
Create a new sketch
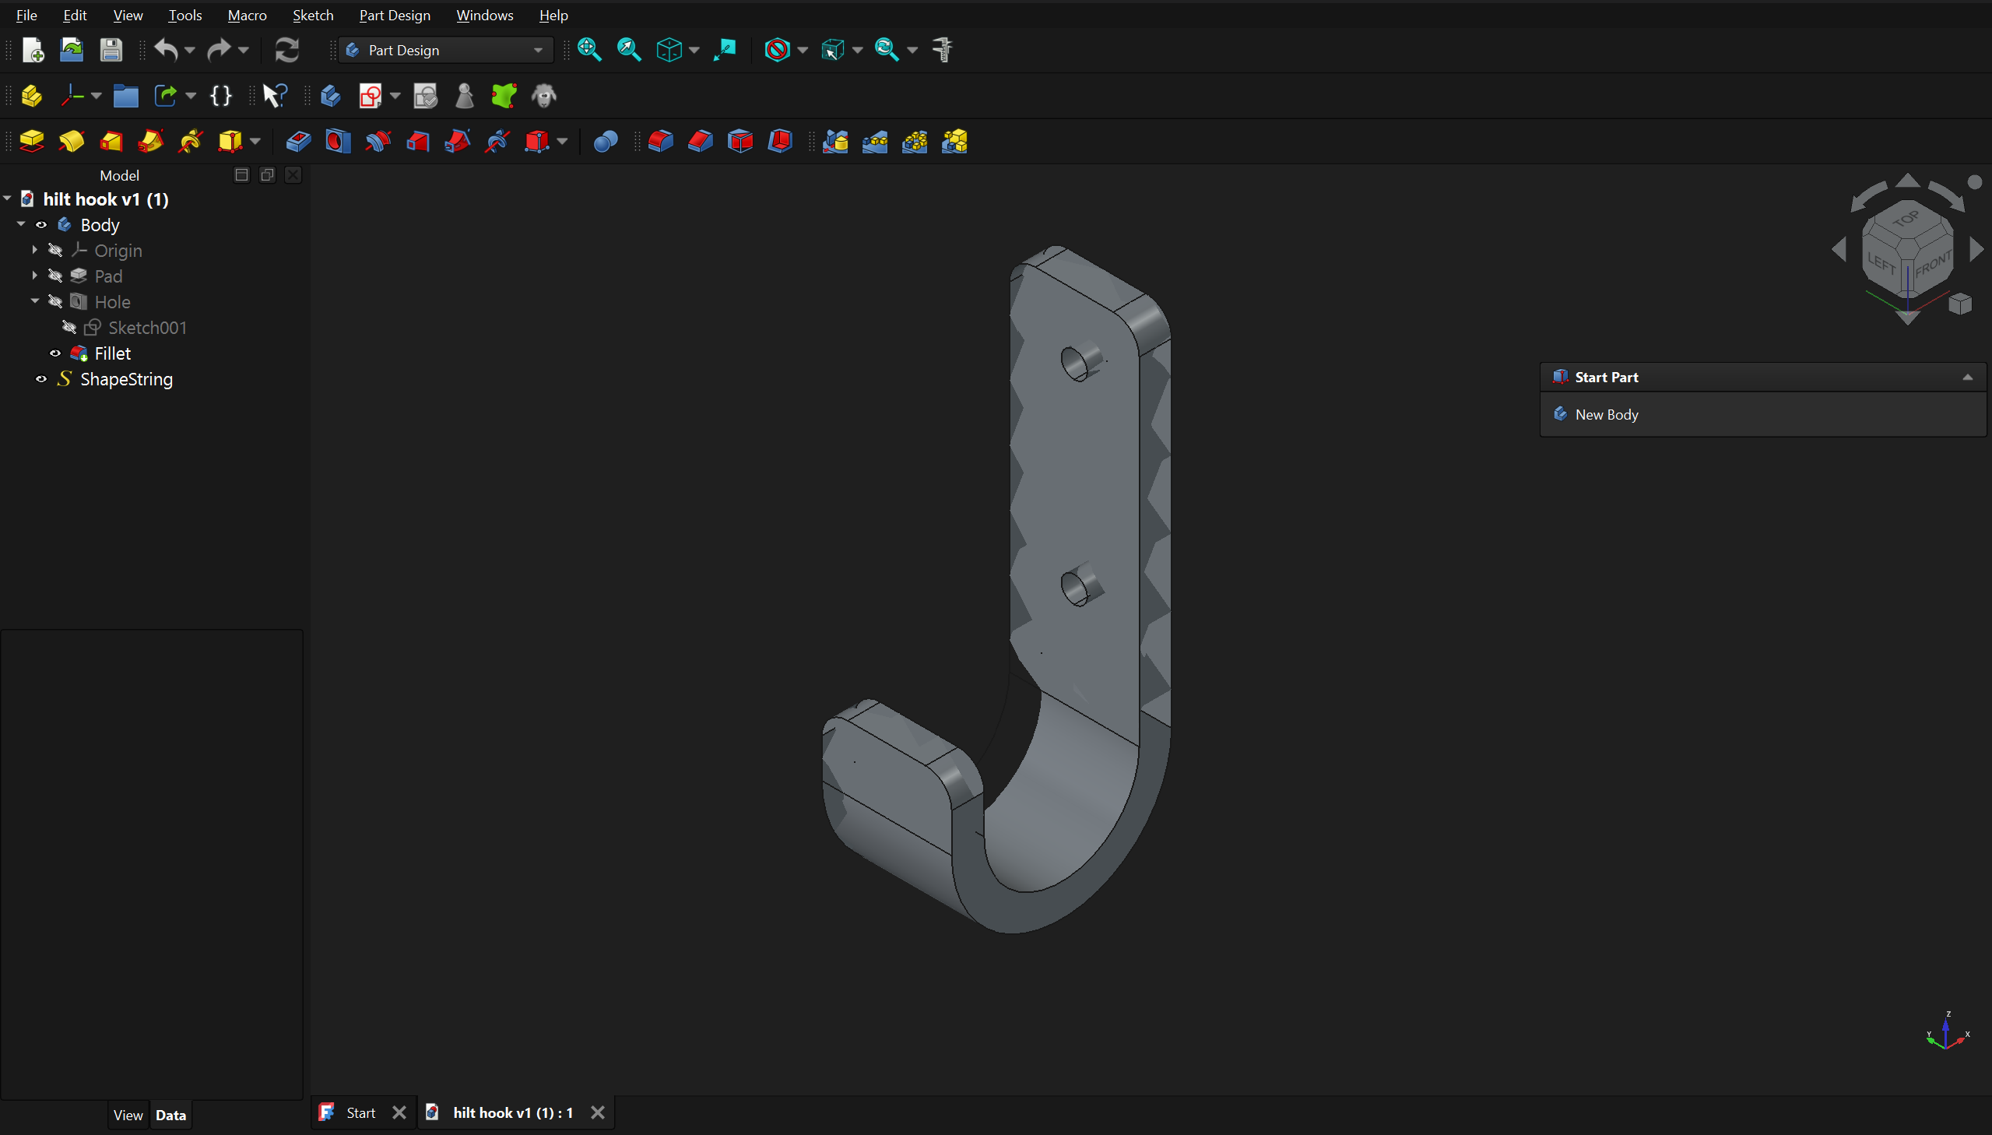(x=371, y=96)
